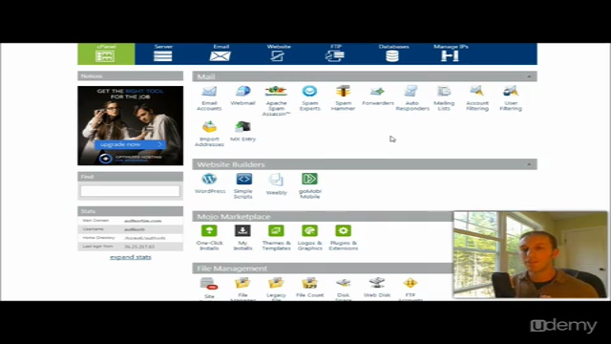Open MX Entry
This screenshot has width=611, height=344.
point(242,132)
